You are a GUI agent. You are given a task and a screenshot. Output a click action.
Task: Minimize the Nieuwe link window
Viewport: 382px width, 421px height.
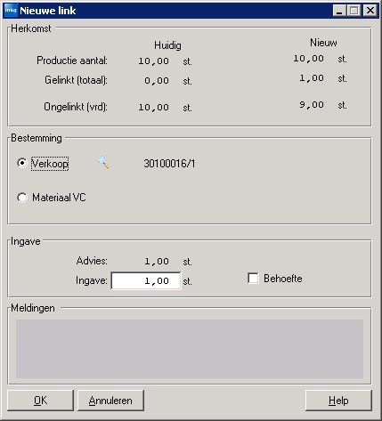[x=339, y=11]
